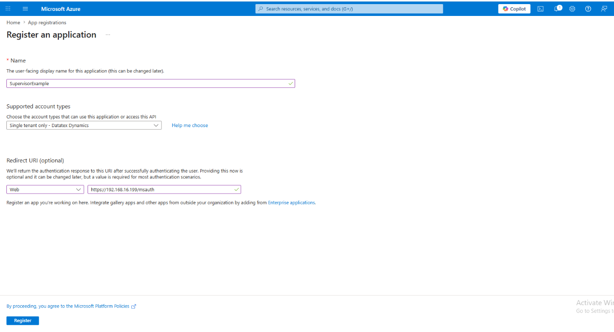View notifications via the bell icon
Image resolution: width=614 pixels, height=332 pixels.
(x=557, y=9)
